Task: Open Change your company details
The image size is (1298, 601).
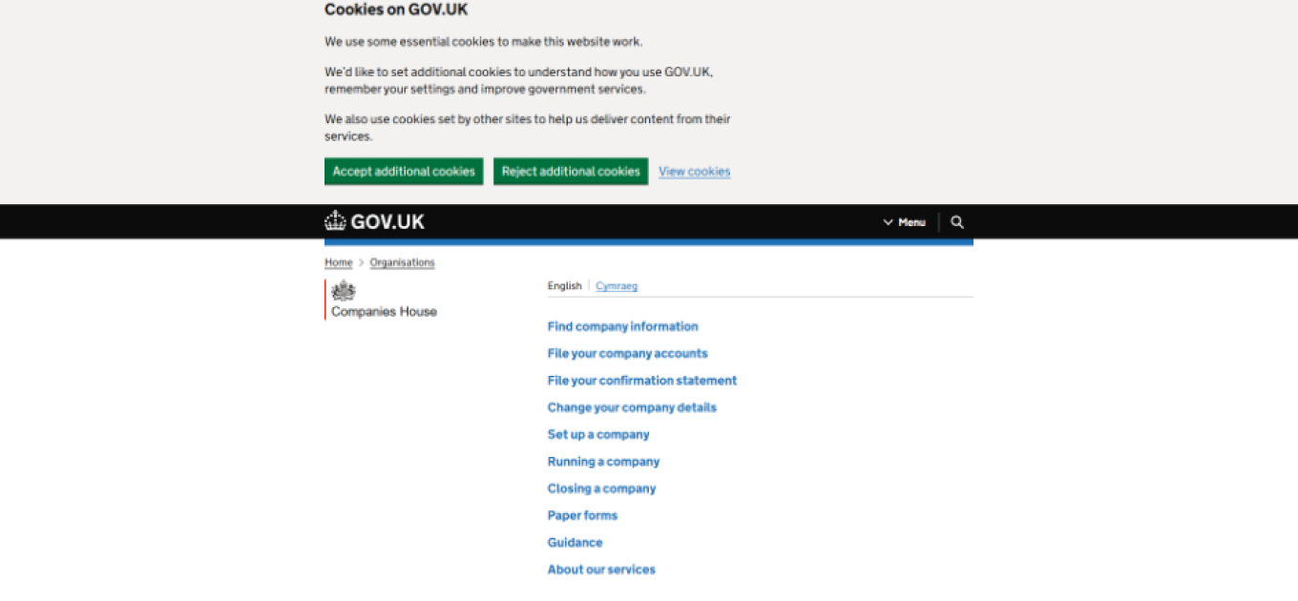Action: click(632, 407)
